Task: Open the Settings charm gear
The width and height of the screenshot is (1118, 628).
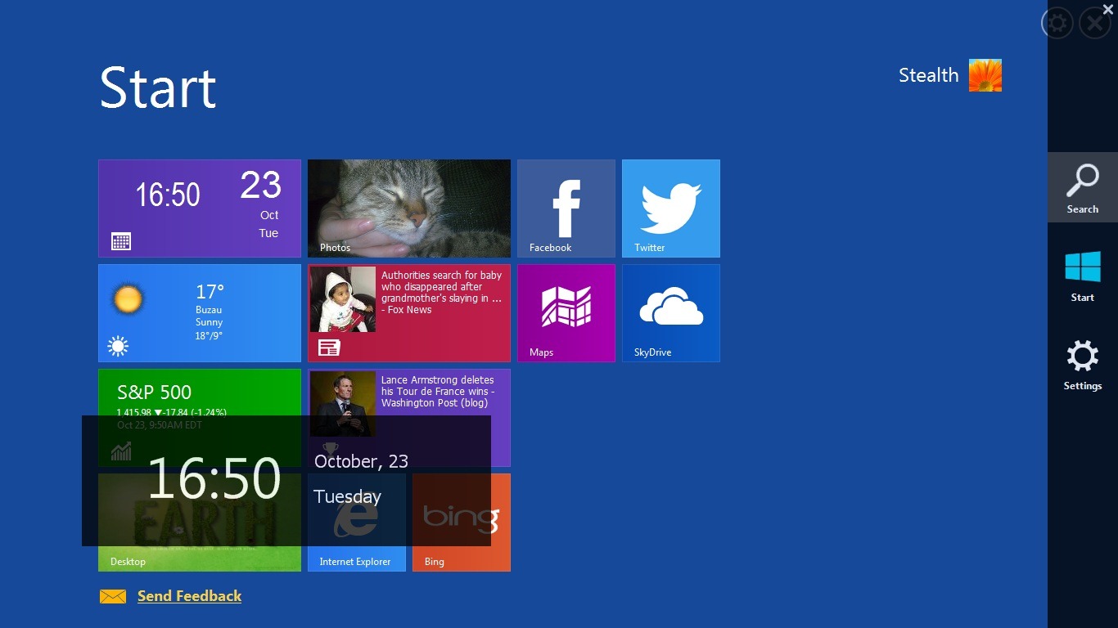Action: pos(1082,364)
